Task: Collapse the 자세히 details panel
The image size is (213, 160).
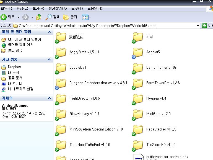Action: [x=49, y=98]
